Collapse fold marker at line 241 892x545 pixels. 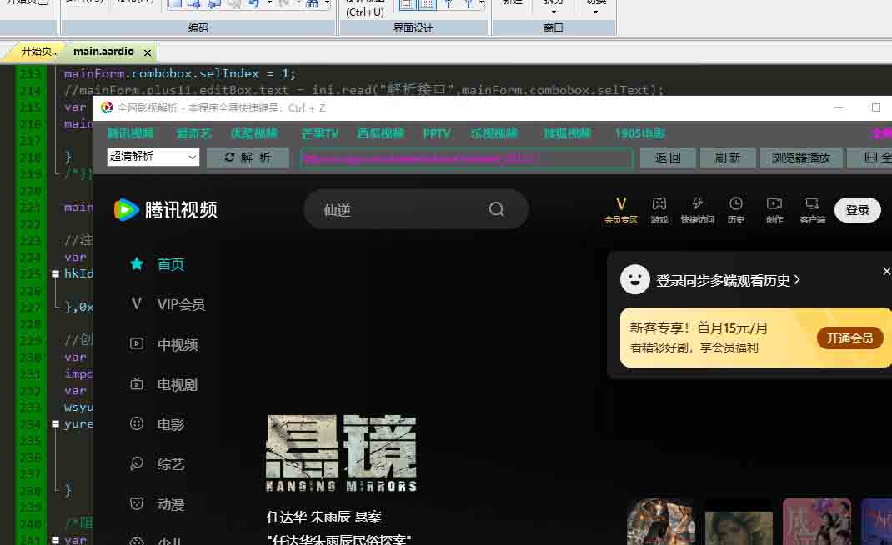55,540
